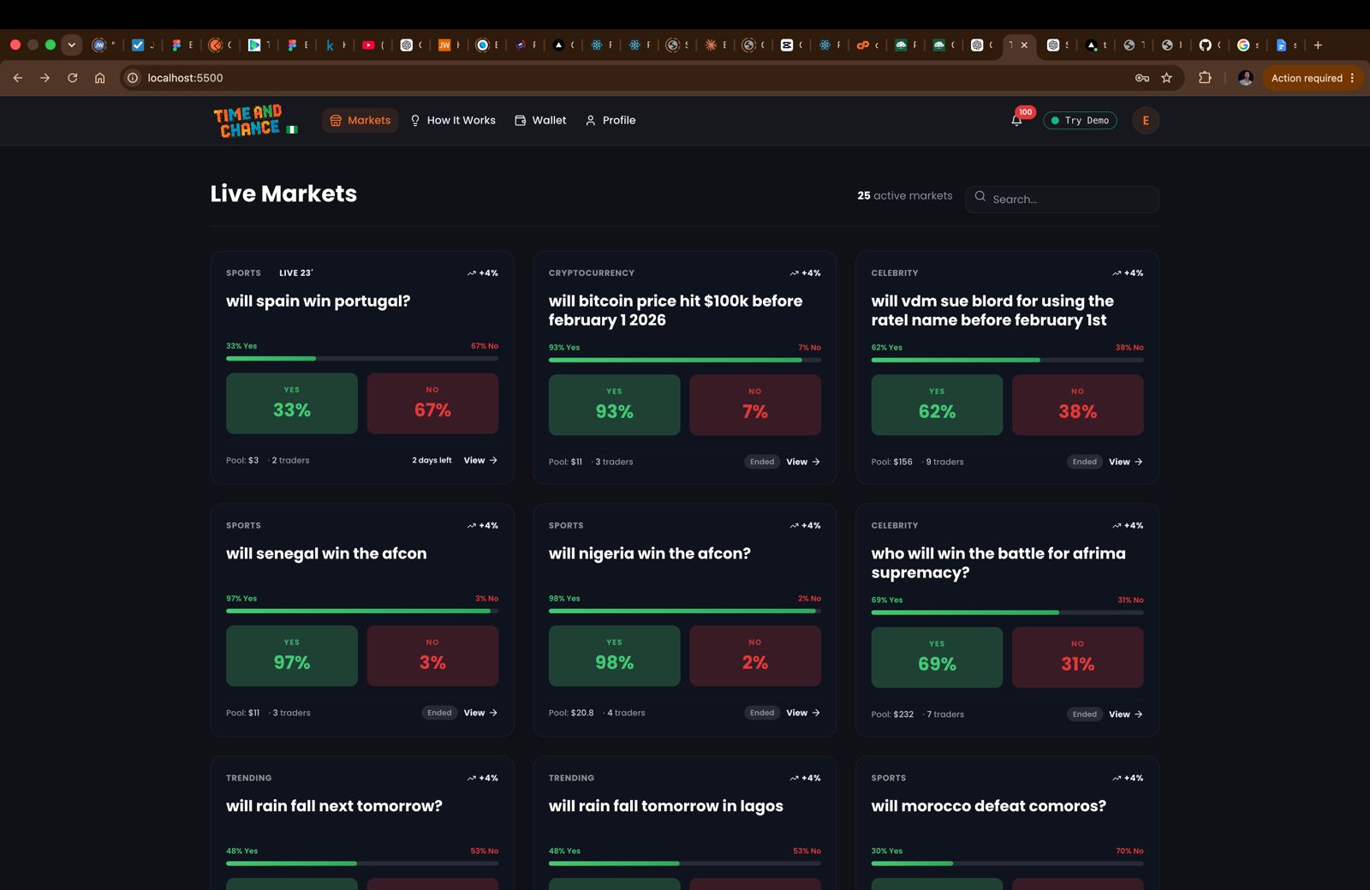Screen dimensions: 1370x890
Task: Pick YES 62% on the vdm blord market
Action: (x=937, y=405)
